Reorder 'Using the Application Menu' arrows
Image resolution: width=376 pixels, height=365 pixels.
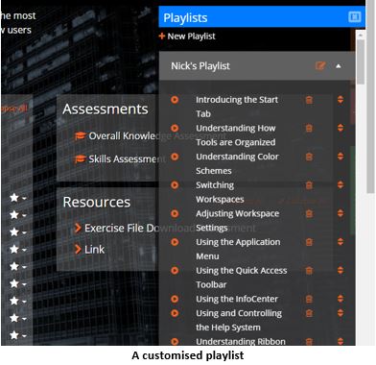point(341,242)
